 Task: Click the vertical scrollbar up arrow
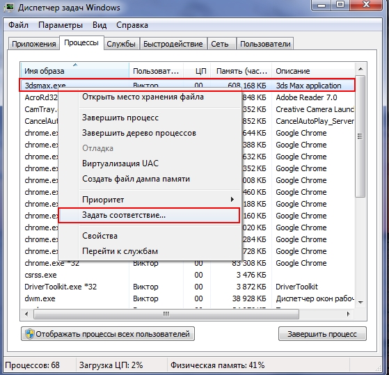(360, 69)
